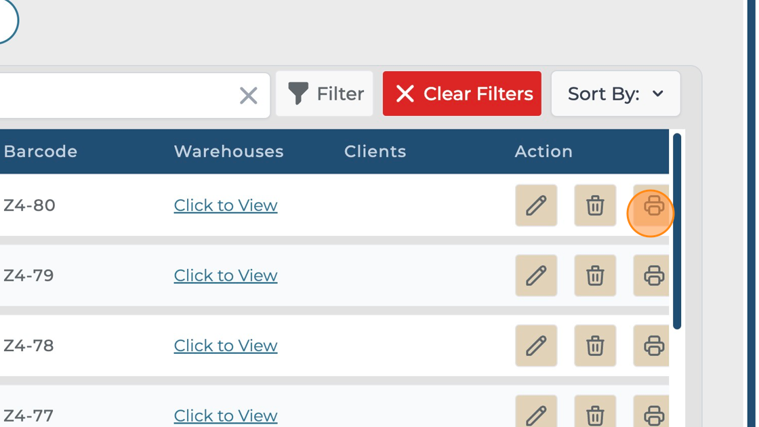
Task: Open Click to View warehouses for Z4-78
Action: click(x=225, y=346)
